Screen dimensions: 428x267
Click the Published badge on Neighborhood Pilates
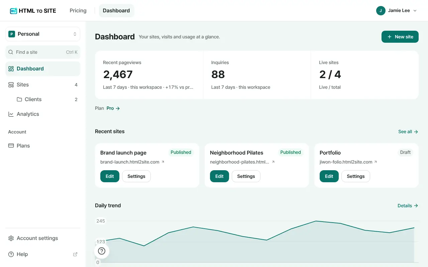click(x=291, y=152)
